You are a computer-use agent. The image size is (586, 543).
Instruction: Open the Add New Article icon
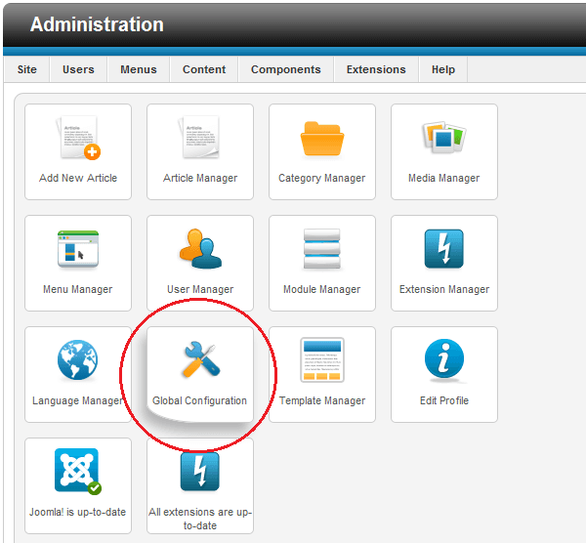(x=78, y=137)
